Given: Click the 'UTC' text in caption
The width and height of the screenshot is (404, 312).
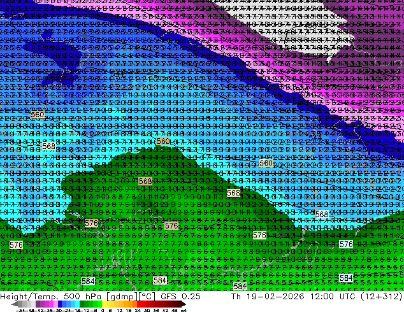Looking at the screenshot, I should coord(348,297).
